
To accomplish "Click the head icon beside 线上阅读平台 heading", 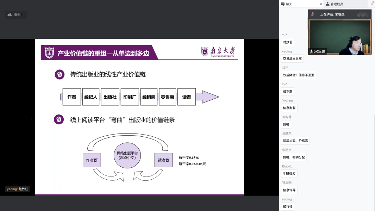I will (59, 119).
